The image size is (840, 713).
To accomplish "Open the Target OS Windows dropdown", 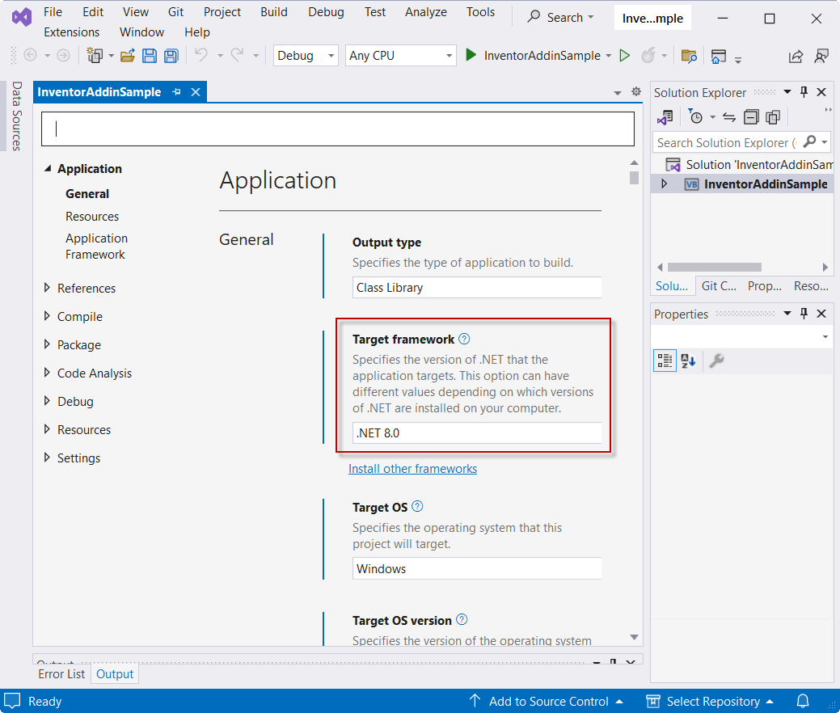I will pos(477,568).
